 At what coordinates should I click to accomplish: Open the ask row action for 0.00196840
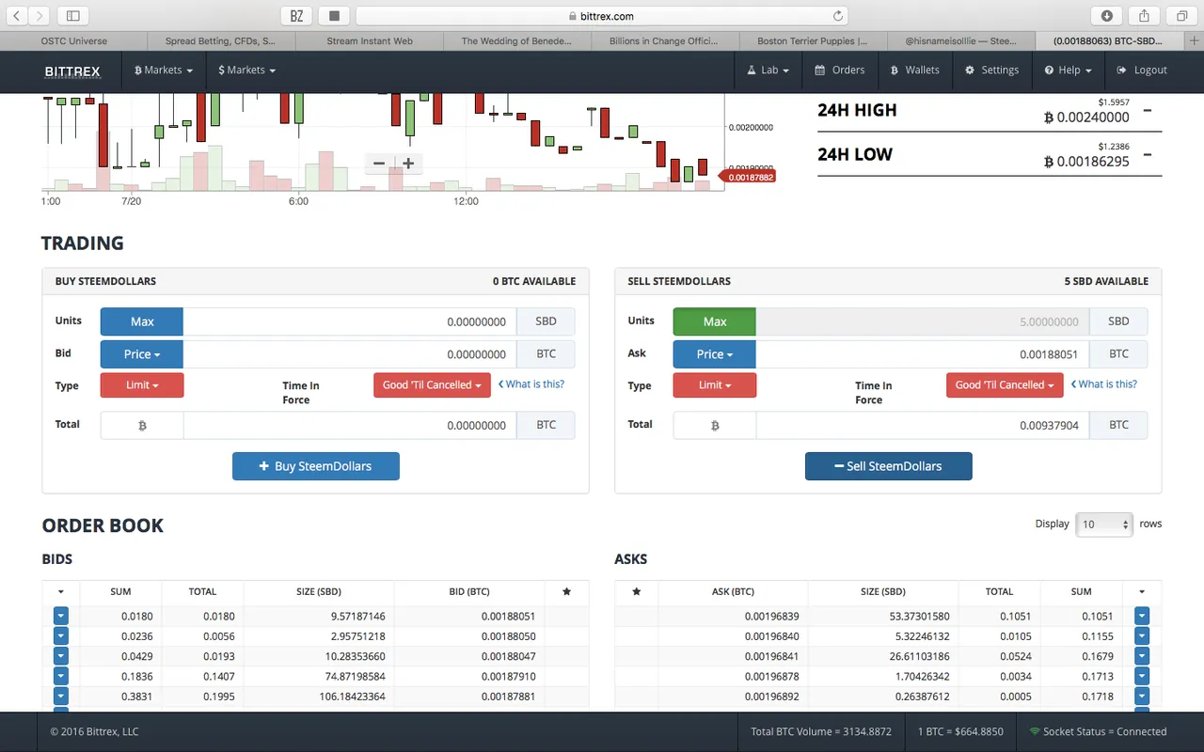(1142, 636)
